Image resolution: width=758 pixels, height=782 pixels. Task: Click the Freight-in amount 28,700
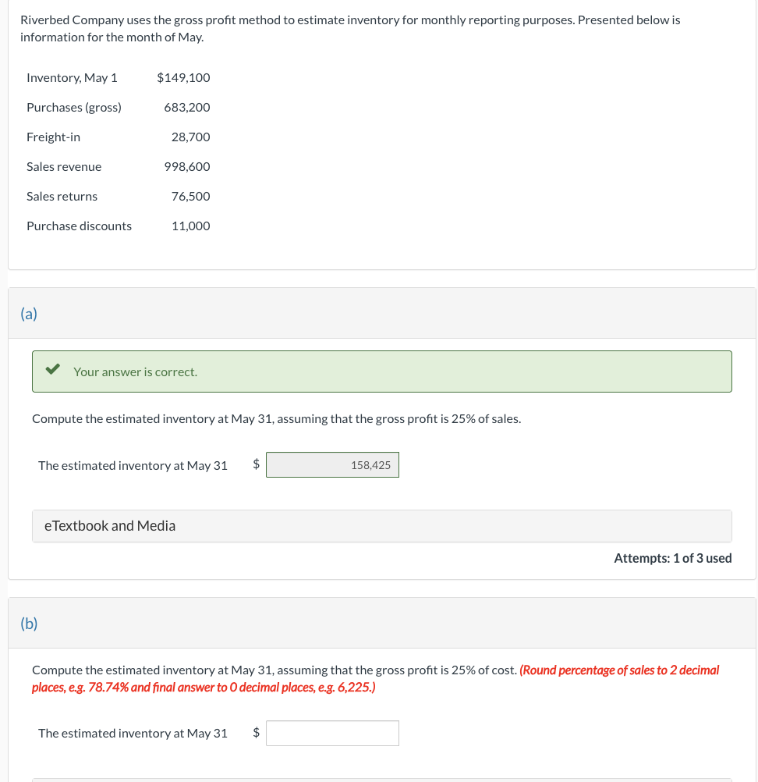click(190, 137)
